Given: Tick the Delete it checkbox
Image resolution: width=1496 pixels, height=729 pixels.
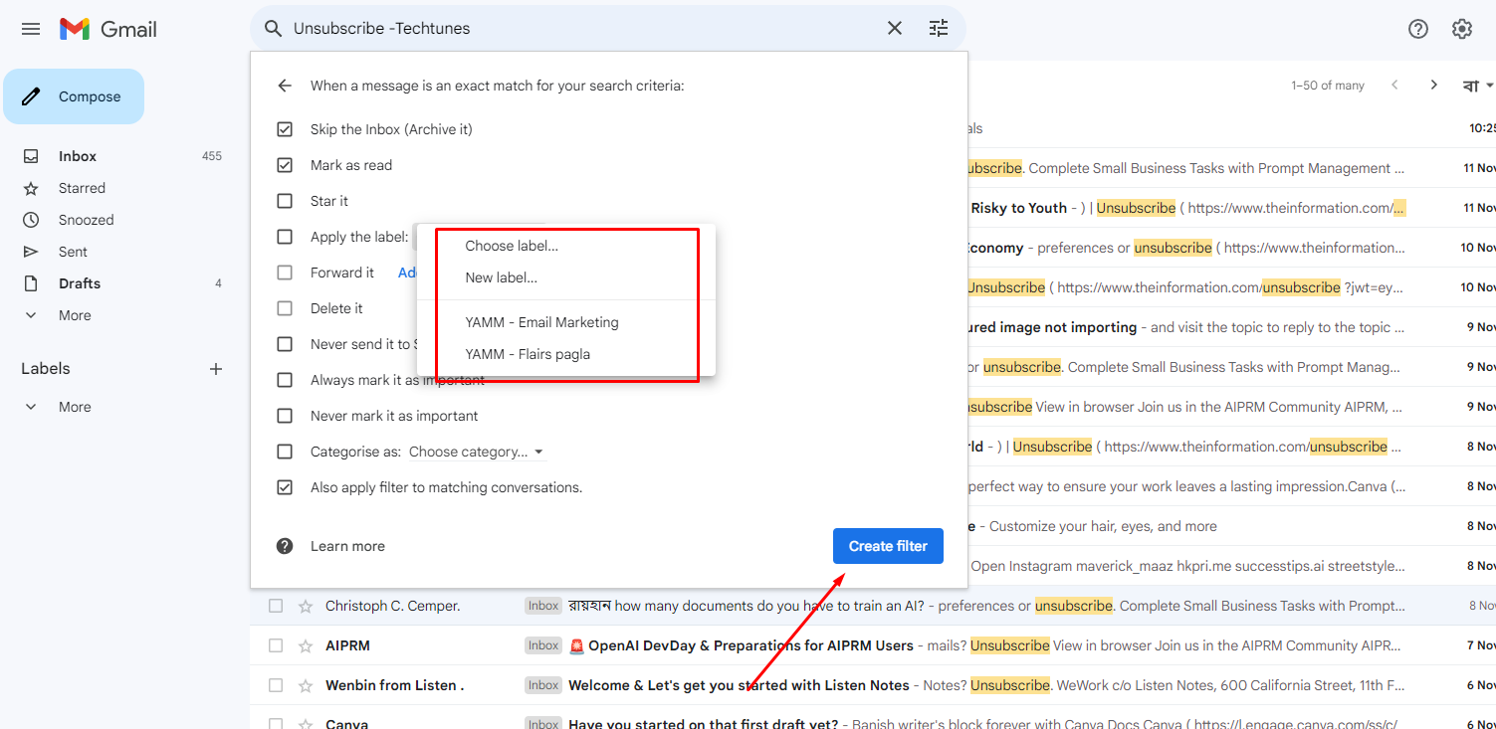Looking at the screenshot, I should coord(285,308).
